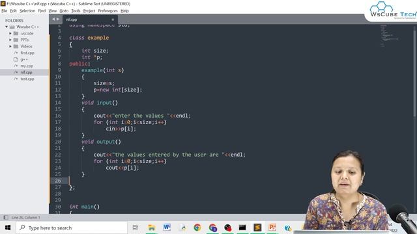
Task: Open first.cpp from the sidebar
Action: tap(27, 53)
